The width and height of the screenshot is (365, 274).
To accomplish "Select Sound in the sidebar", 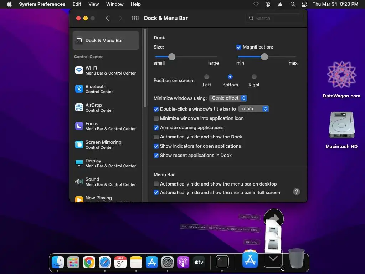I will coord(106,182).
